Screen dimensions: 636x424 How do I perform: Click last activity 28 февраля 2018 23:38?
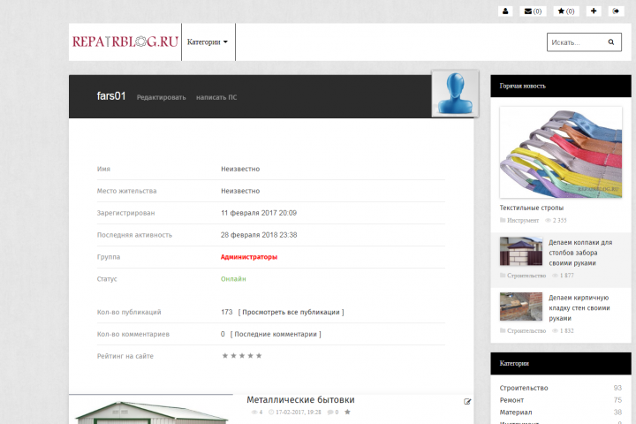[259, 234]
